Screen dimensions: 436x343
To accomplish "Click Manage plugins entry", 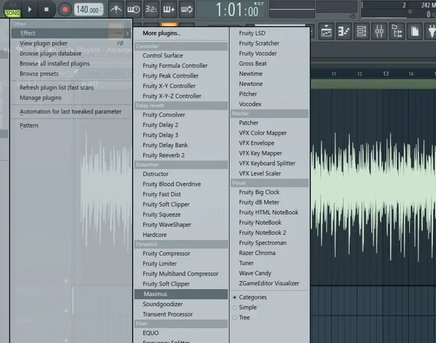I will (x=41, y=97).
